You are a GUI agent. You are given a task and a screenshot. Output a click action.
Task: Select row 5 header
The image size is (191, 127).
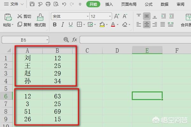[x=6, y=89]
